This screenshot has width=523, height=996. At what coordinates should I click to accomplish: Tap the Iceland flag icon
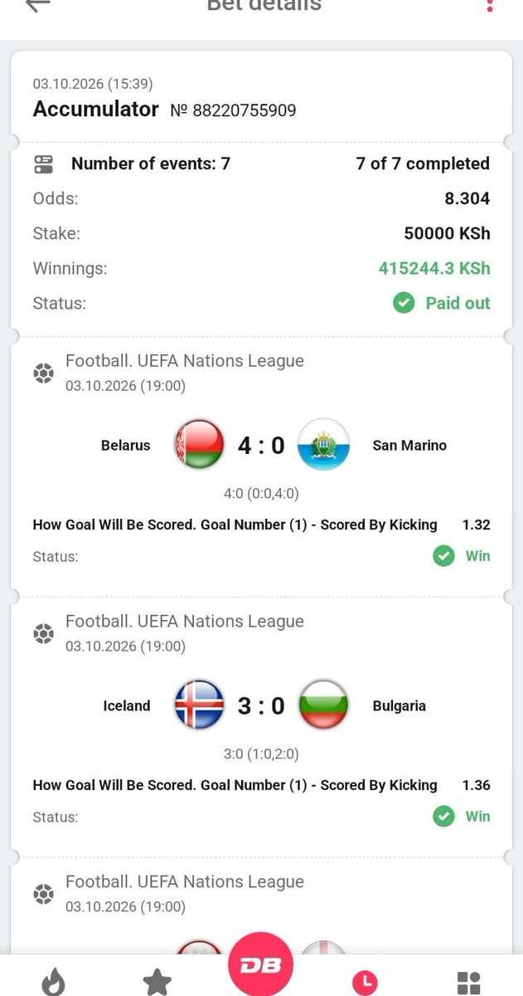[x=200, y=705]
